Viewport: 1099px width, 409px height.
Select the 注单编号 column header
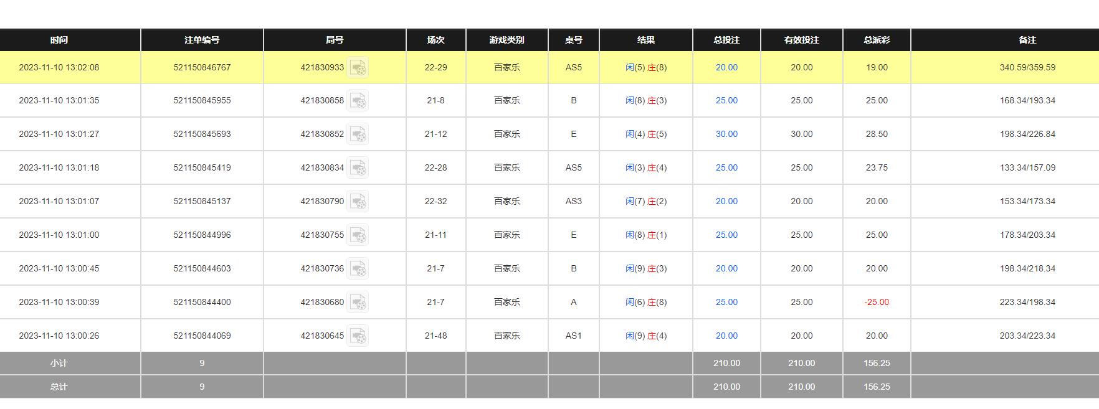(202, 40)
